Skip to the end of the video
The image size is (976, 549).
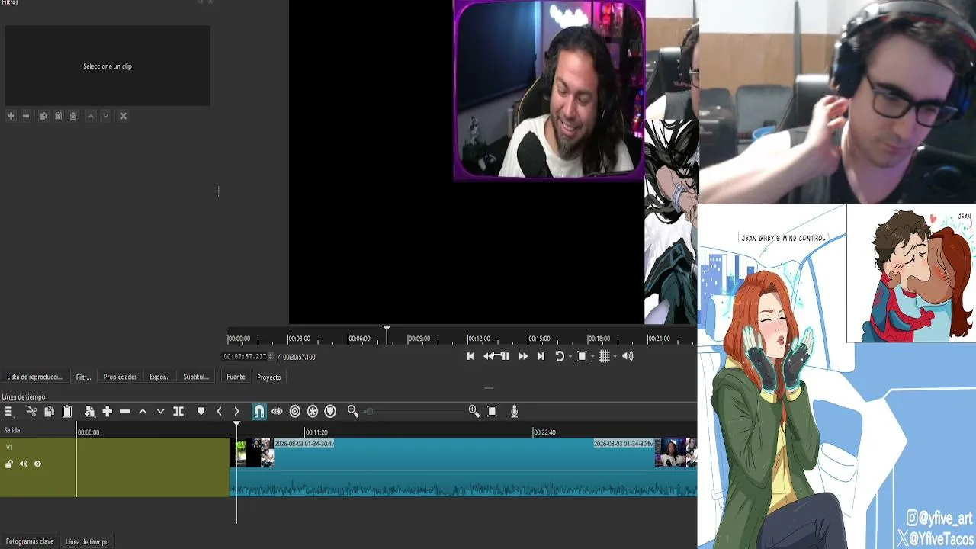pos(541,356)
